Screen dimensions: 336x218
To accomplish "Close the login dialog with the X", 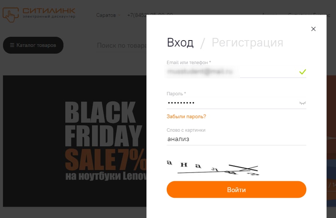I will click(x=313, y=29).
